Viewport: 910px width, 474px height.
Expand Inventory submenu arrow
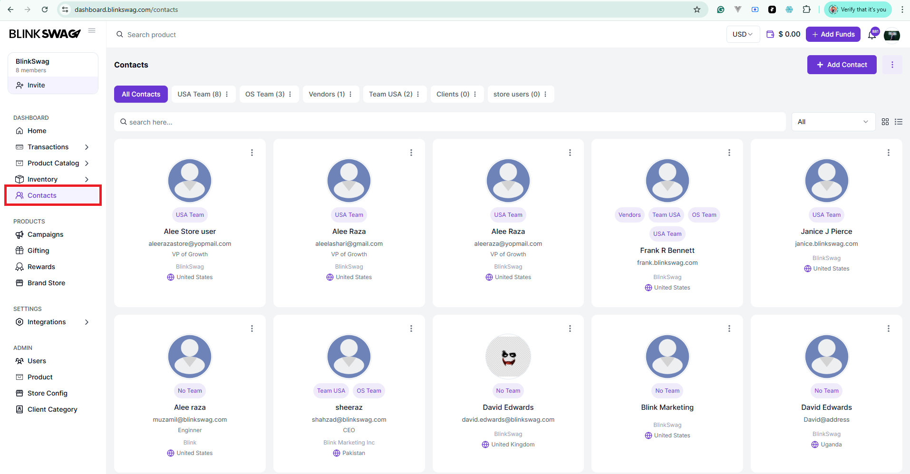point(87,179)
